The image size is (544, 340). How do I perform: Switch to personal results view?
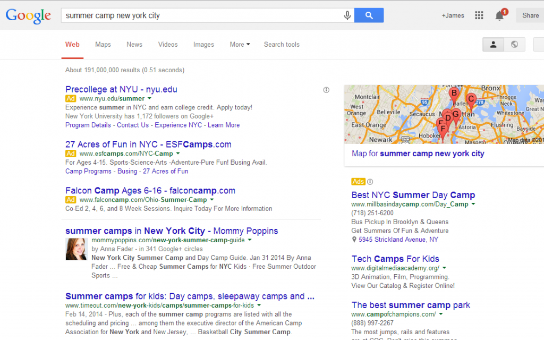pyautogui.click(x=493, y=45)
